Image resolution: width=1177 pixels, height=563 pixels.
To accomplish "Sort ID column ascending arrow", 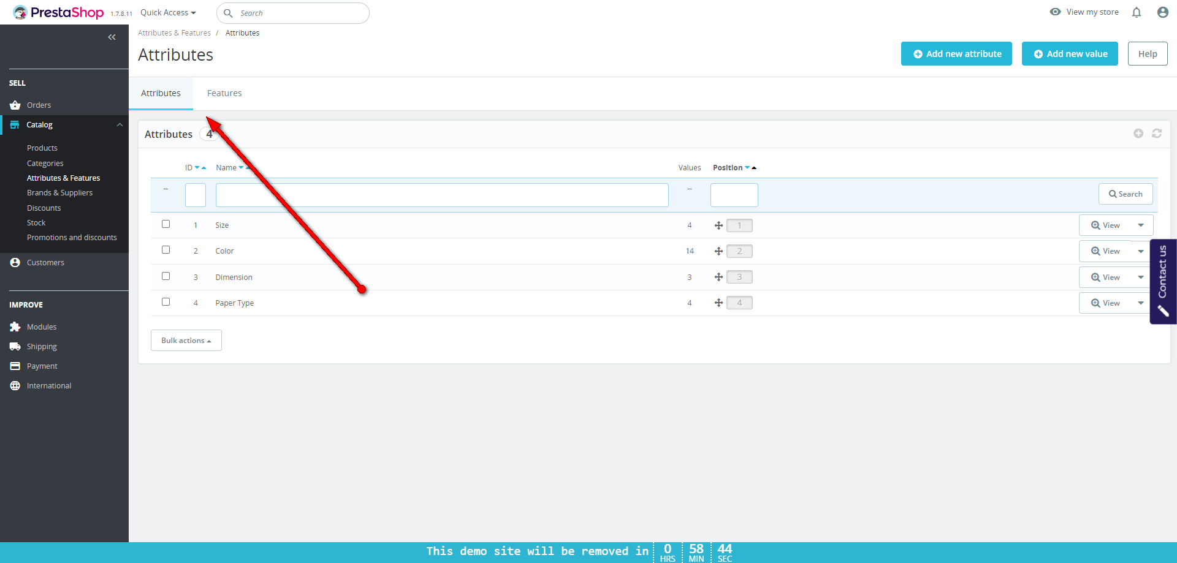I will pyautogui.click(x=204, y=168).
